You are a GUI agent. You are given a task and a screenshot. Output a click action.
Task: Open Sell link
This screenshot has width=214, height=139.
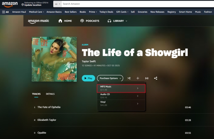[133, 12]
